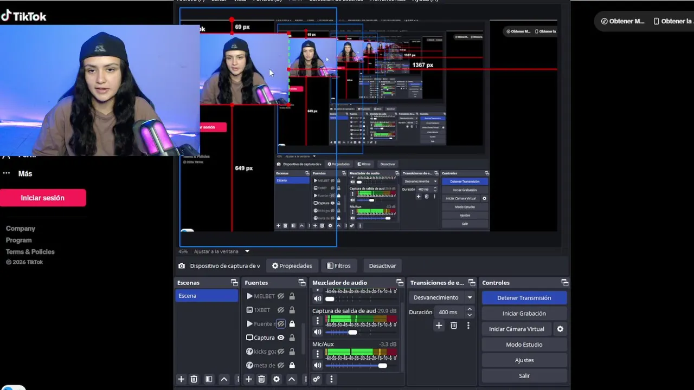Open scene filters icon in Escenas toolbar
Image resolution: width=694 pixels, height=390 pixels.
pos(209,379)
